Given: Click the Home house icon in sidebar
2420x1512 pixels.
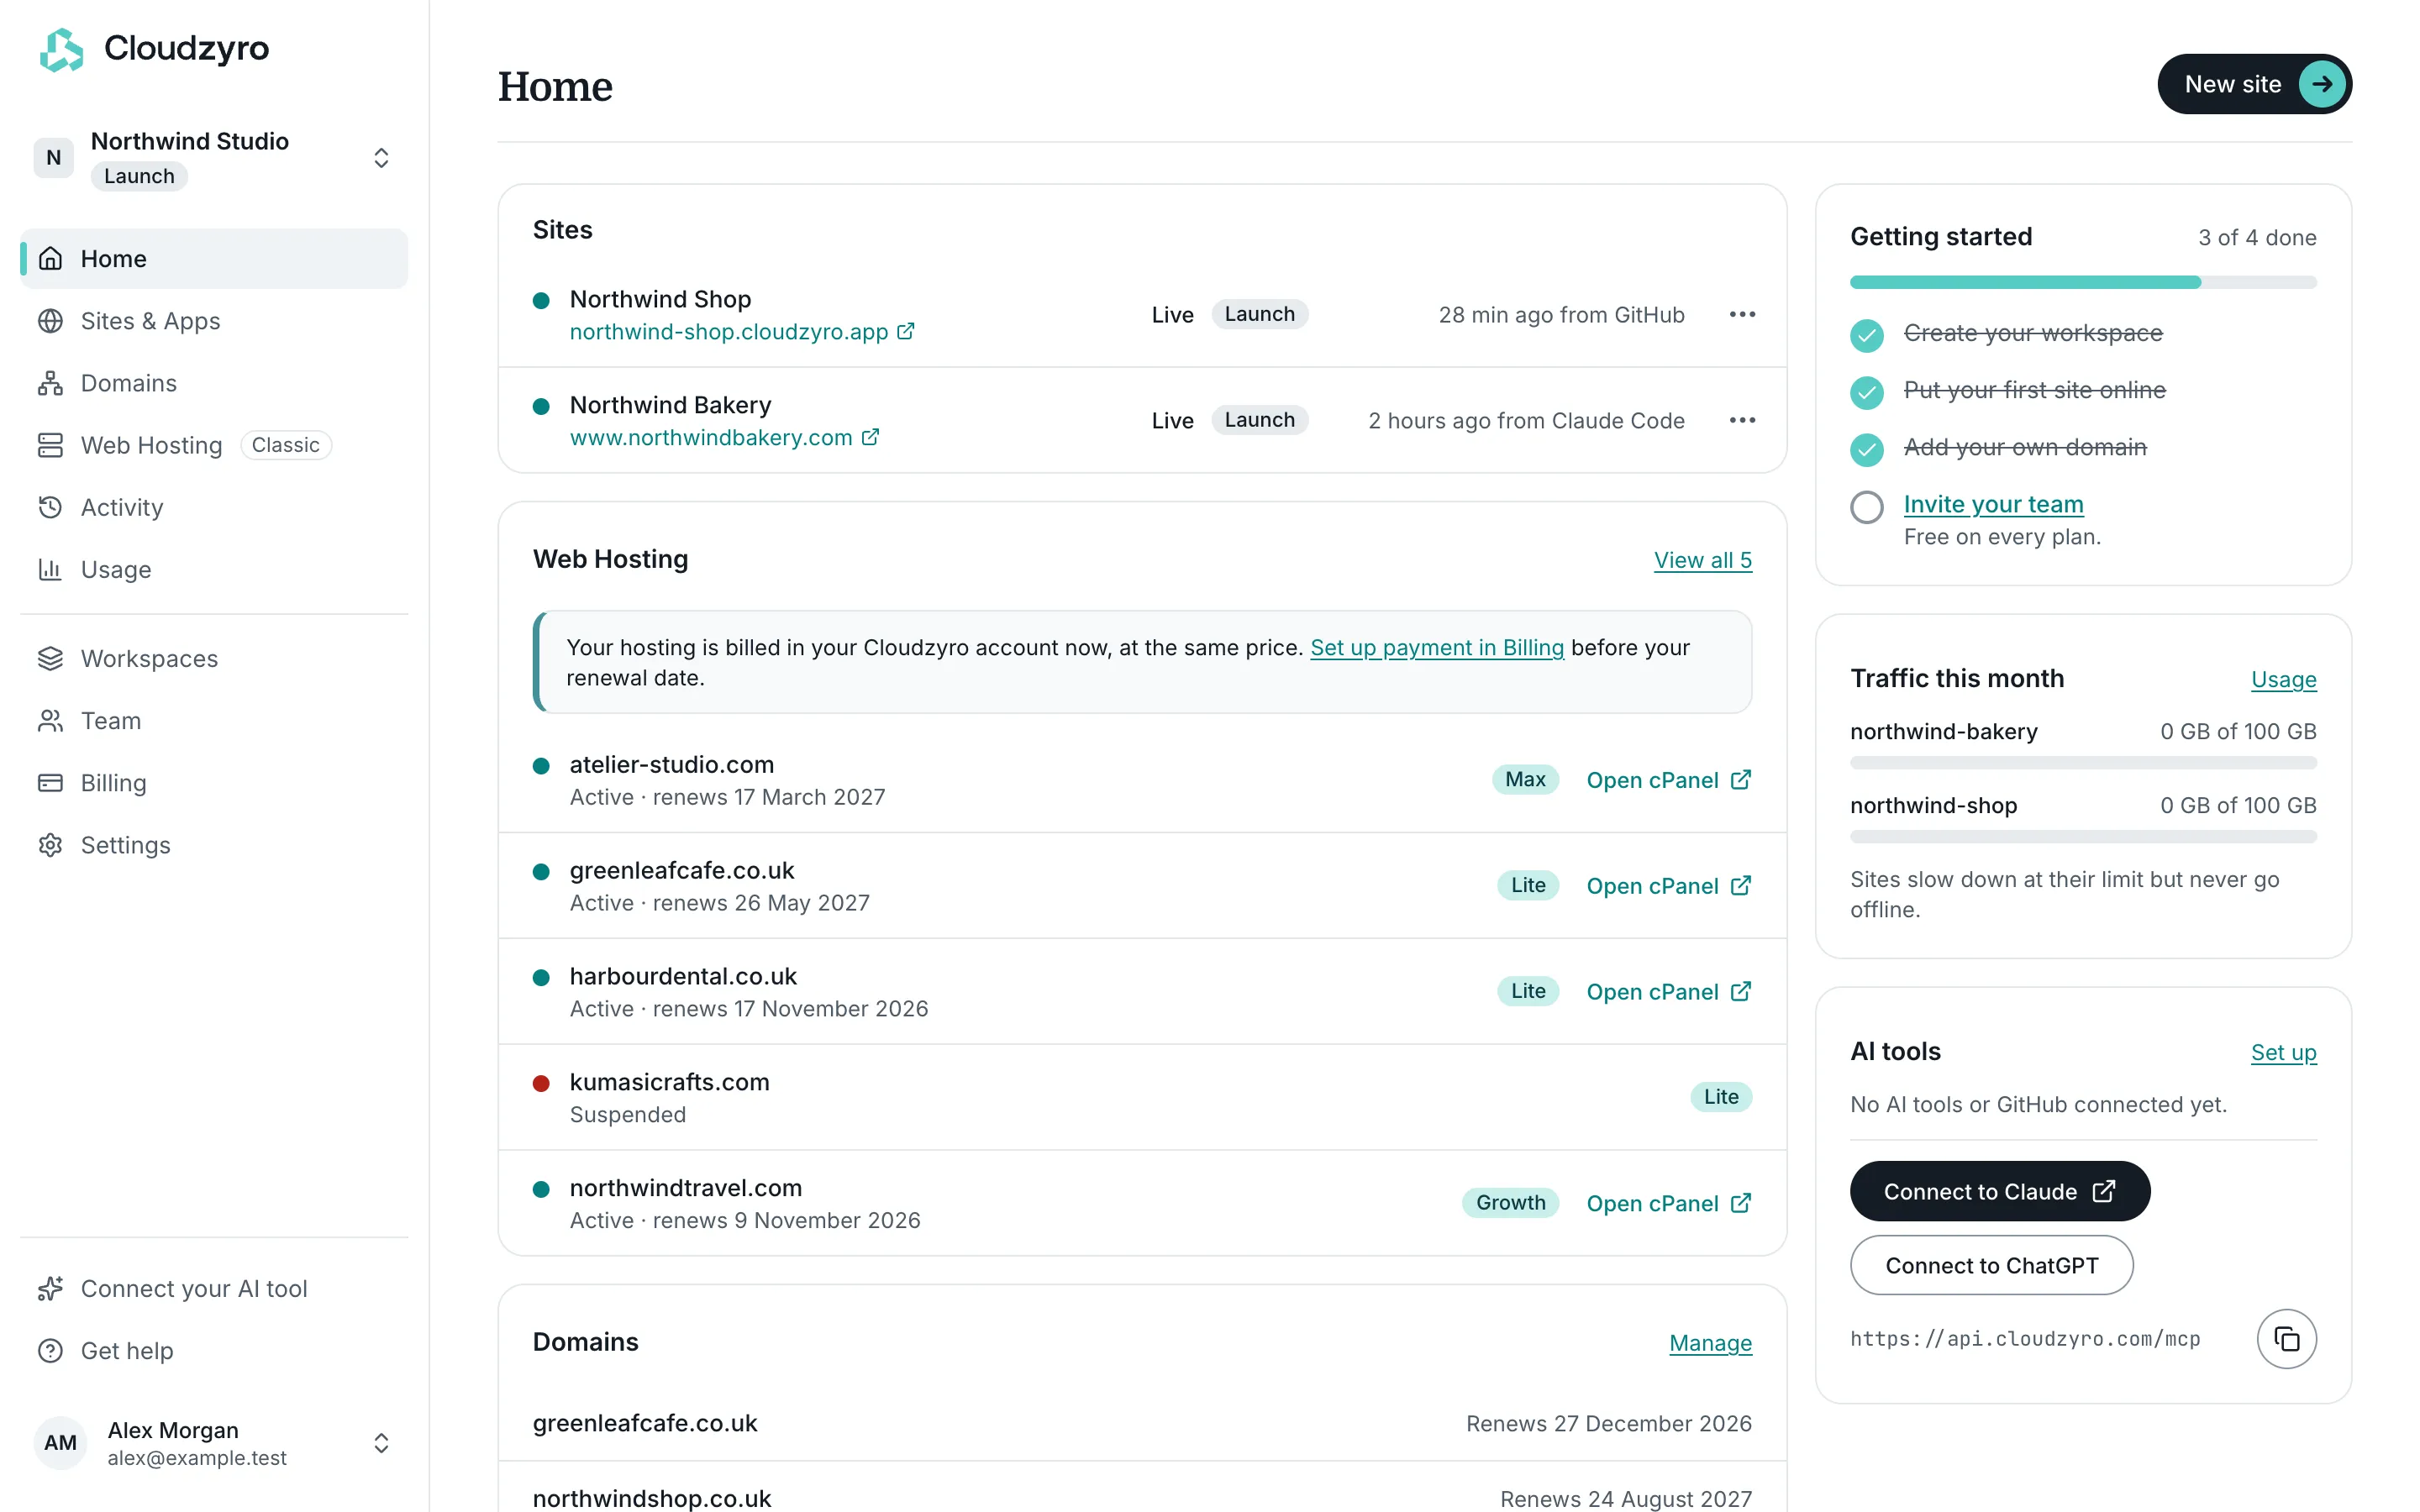Looking at the screenshot, I should 51,259.
